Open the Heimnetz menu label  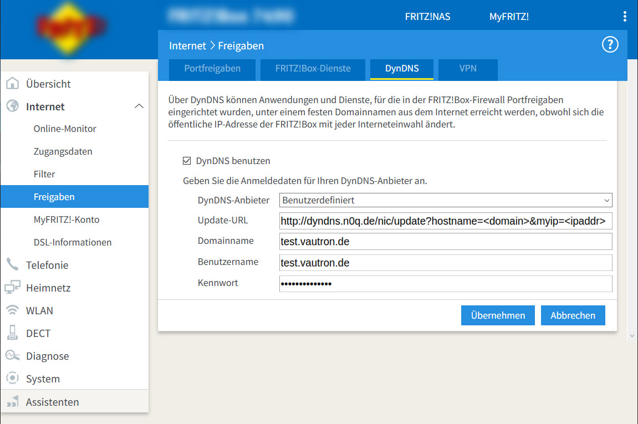(x=48, y=288)
